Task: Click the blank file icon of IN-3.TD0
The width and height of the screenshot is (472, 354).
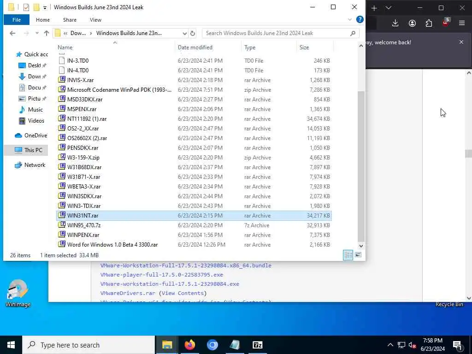Action: point(62,60)
